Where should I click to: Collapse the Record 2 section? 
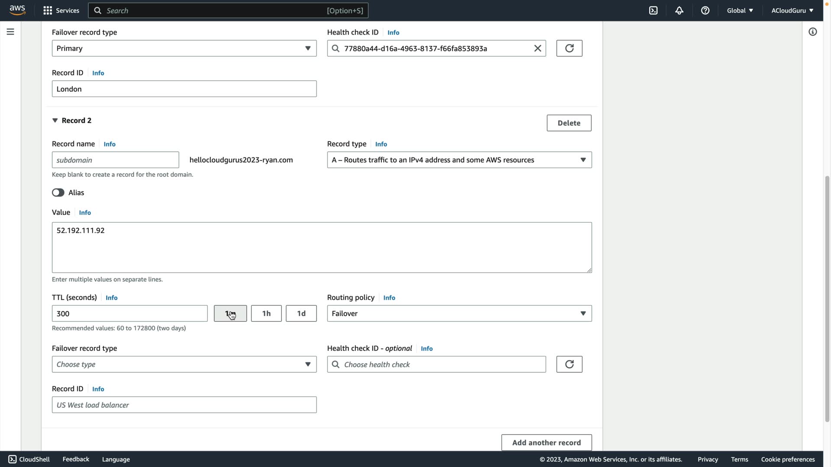55,121
